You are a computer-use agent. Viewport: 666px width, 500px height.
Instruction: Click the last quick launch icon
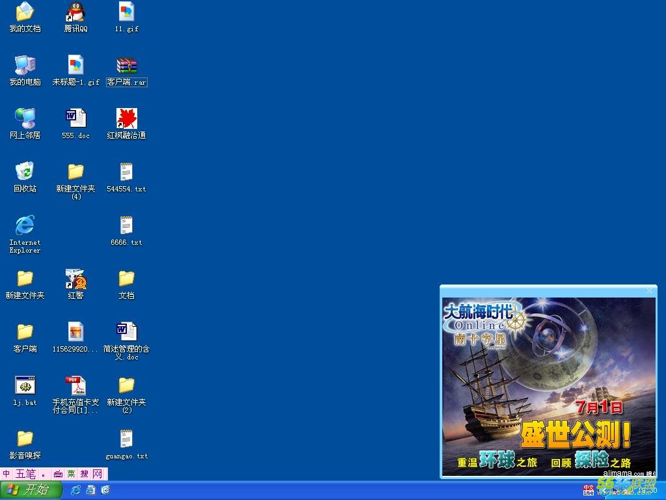coord(105,490)
